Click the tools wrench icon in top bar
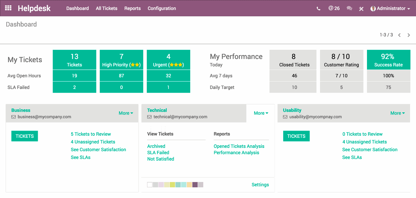This screenshot has height=198, width=416. click(361, 8)
